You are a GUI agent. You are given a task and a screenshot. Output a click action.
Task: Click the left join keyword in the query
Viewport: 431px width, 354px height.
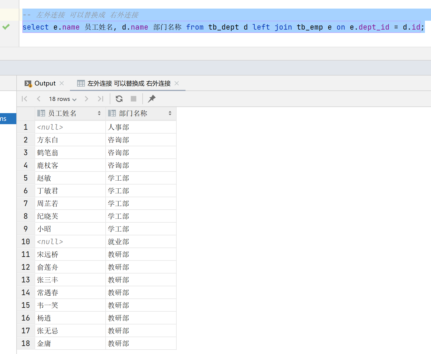(272, 27)
